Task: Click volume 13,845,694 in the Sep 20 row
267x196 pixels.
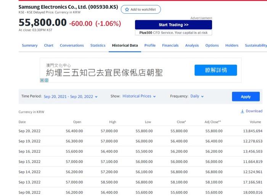Action: click(253, 131)
